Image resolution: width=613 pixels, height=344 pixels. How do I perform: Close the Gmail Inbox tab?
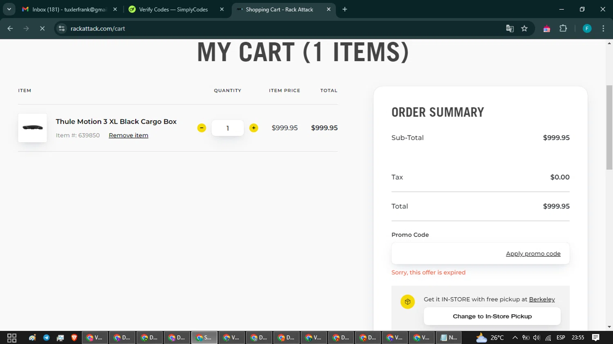[115, 9]
